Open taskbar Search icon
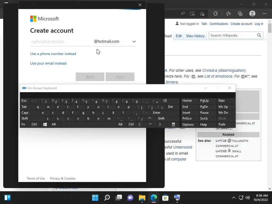The width and height of the screenshot is (272, 204). [x=107, y=198]
